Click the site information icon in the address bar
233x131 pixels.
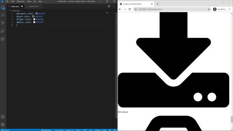tap(136, 9)
